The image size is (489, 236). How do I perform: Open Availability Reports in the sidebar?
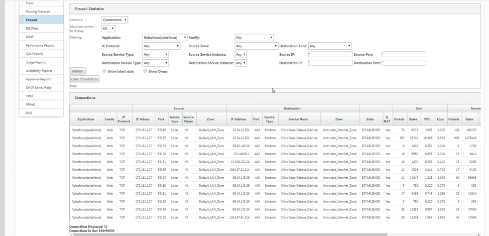[41, 71]
